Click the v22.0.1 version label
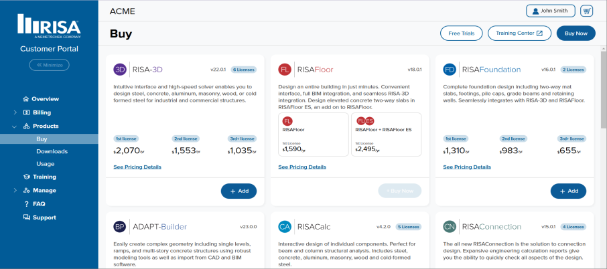Image resolution: width=607 pixels, height=269 pixels. click(218, 70)
